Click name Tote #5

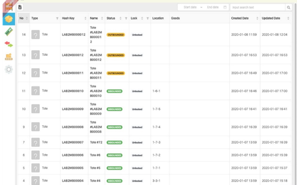95,168
